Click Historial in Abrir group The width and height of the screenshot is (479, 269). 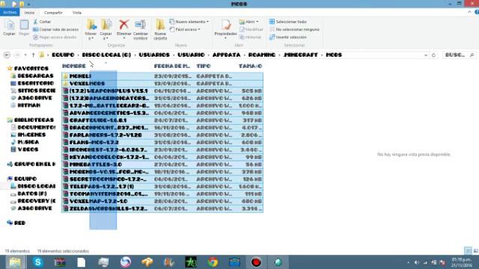pos(251,37)
